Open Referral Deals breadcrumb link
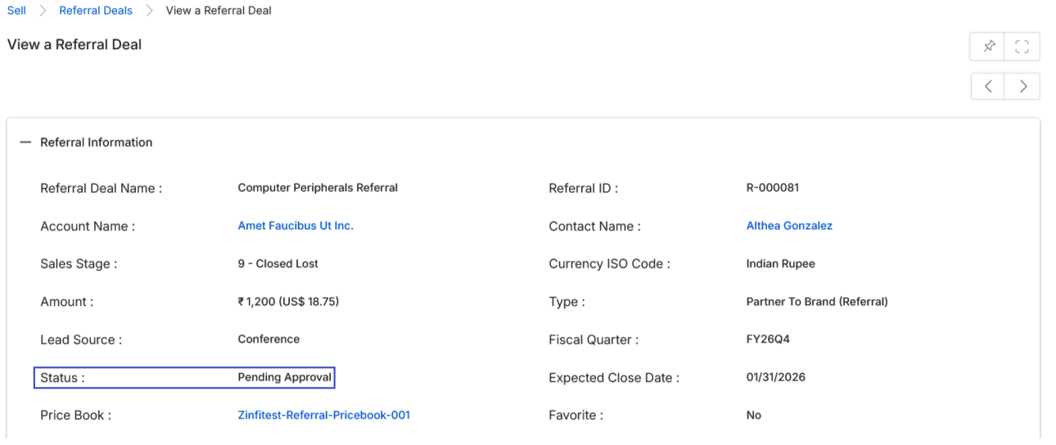Screen dimensions: 1056x445 pos(96,11)
